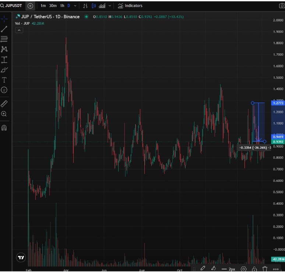Screen dimensions: 285x272
Task: Activate the zoom in tool
Action: click(x=4, y=114)
